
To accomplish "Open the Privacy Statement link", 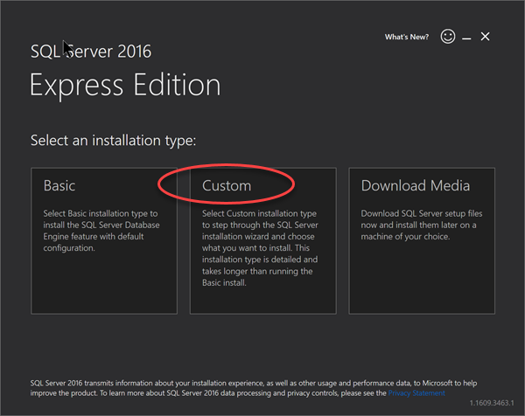I will coord(416,393).
